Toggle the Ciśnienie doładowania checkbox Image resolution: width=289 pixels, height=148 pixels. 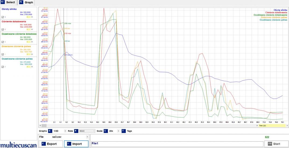tap(3, 29)
